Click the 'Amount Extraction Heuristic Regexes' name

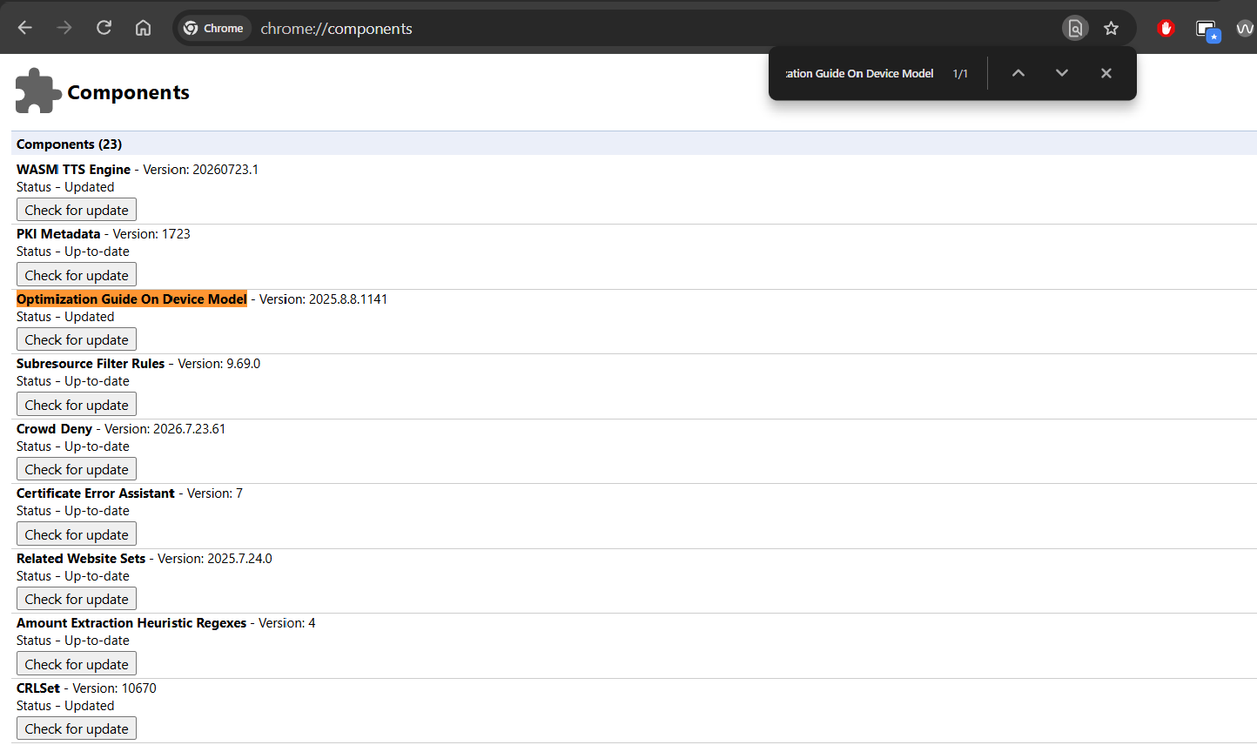coord(131,622)
